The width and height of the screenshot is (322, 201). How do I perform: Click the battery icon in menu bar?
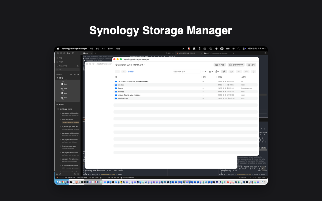(228, 48)
